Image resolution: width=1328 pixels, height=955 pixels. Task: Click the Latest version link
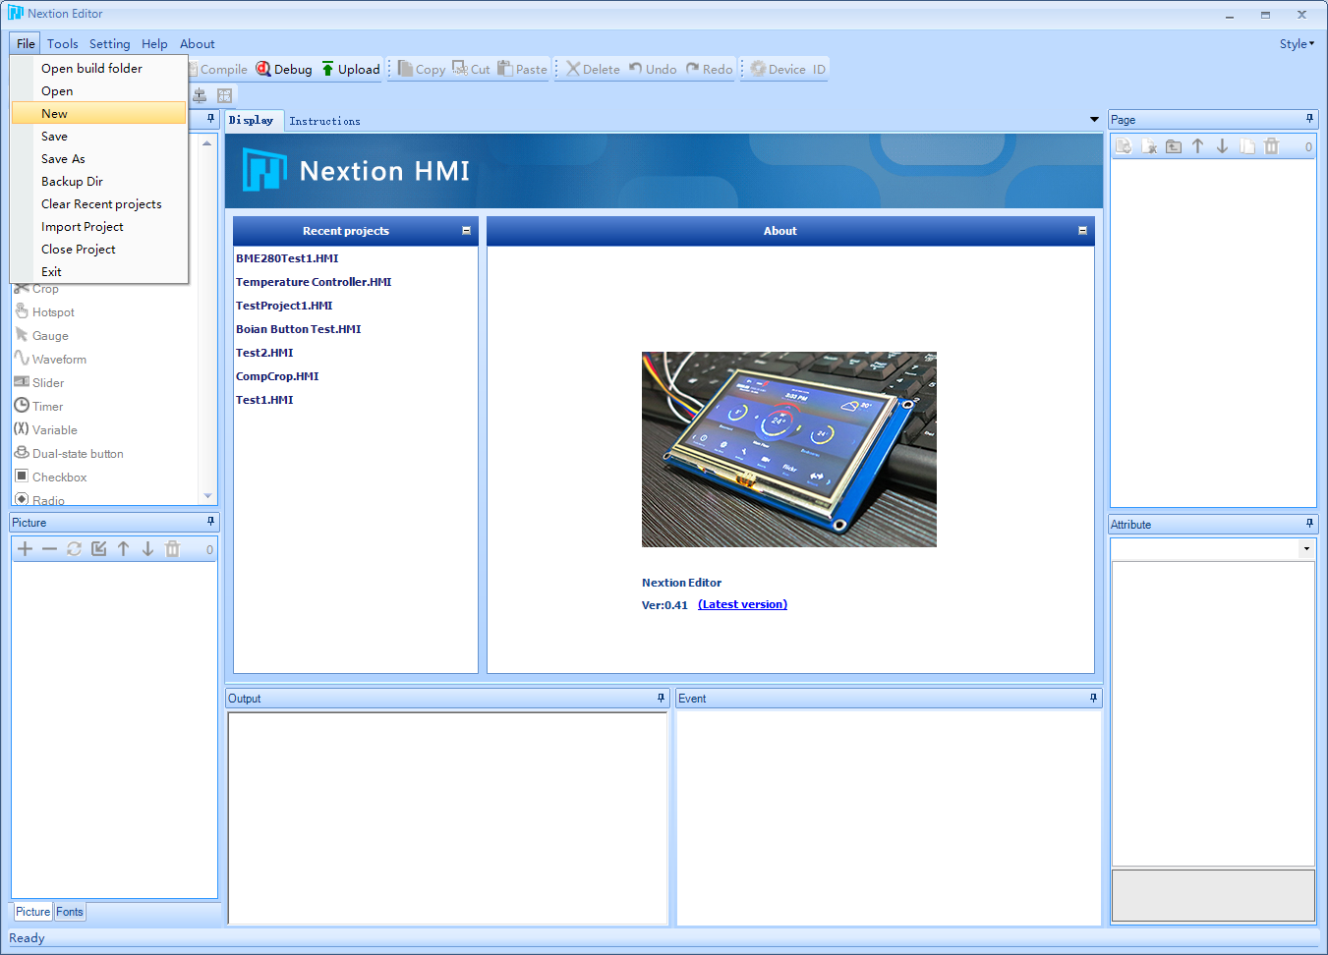pyautogui.click(x=742, y=604)
